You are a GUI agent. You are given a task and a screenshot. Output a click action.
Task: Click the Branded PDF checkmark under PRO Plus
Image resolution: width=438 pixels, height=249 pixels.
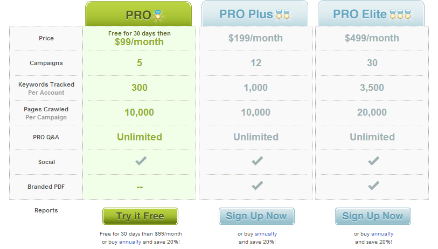(257, 186)
